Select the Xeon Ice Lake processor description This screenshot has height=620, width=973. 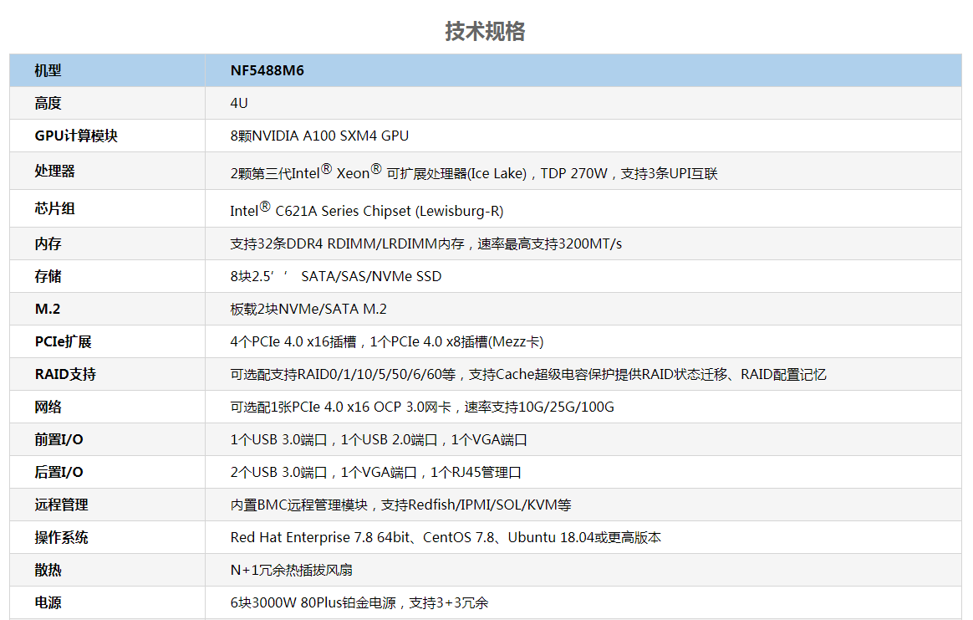click(473, 172)
